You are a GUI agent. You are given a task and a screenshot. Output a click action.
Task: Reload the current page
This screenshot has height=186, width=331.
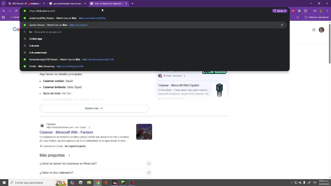[x=16, y=11]
